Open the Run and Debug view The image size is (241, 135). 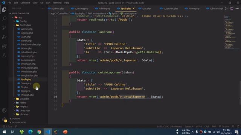(4, 37)
